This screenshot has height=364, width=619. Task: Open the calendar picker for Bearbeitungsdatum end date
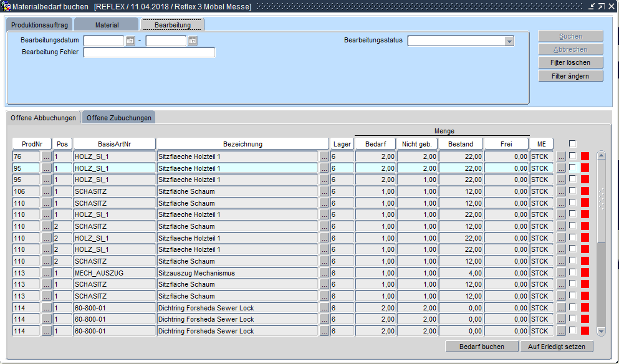pos(193,41)
